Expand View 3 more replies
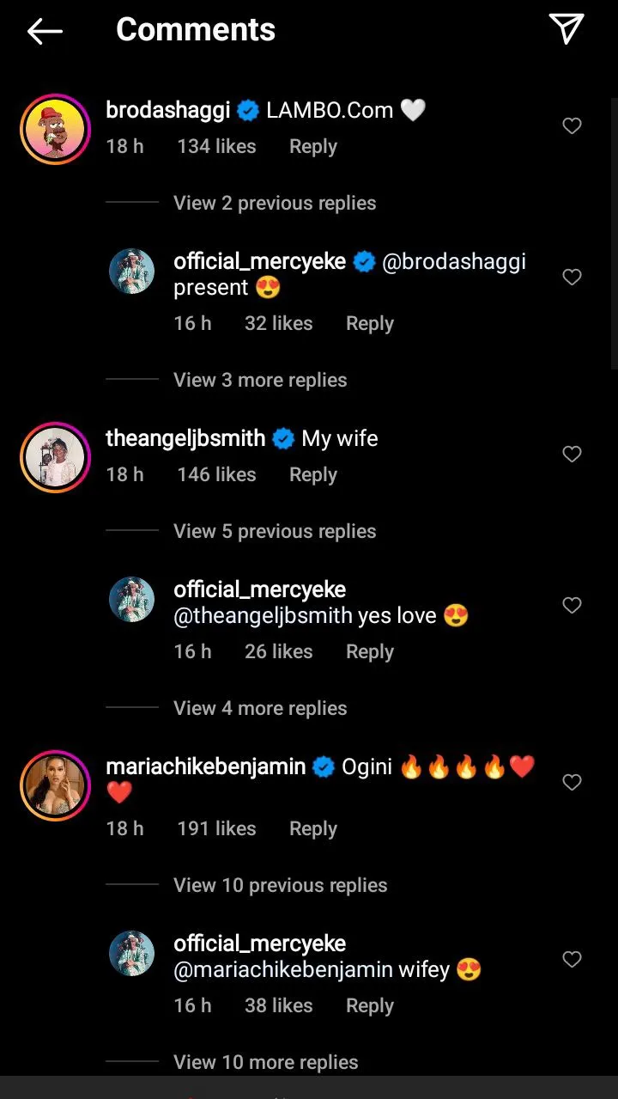This screenshot has height=1099, width=618. point(260,381)
